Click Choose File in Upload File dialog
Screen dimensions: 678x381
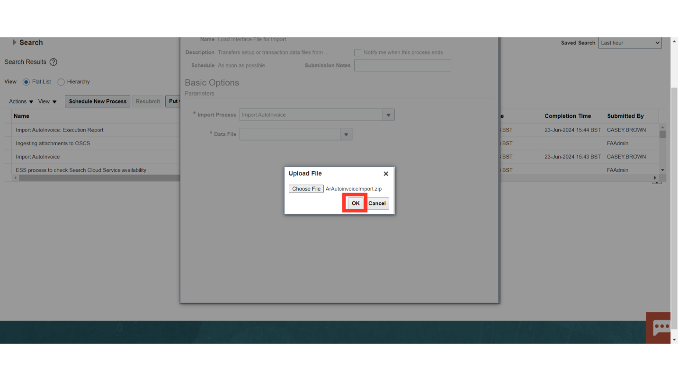click(306, 189)
